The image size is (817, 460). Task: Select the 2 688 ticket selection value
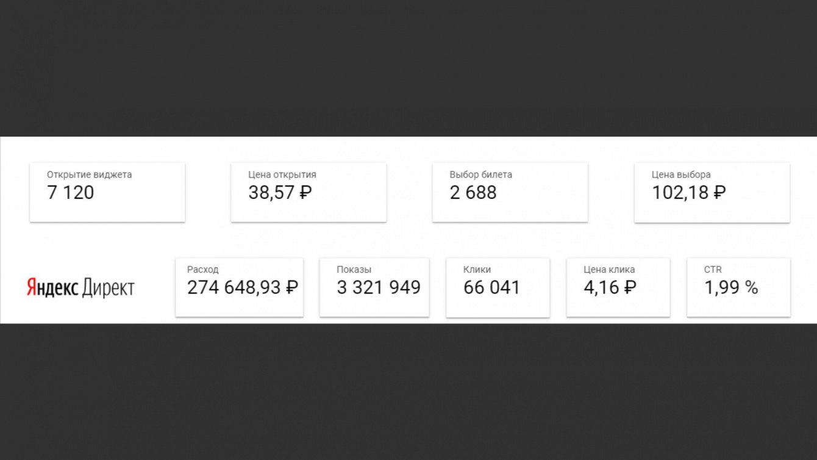(473, 193)
